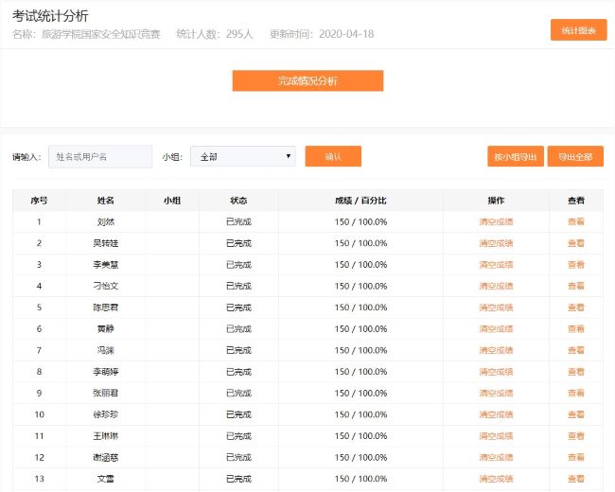Clear score for row 1 刘然
The width and height of the screenshot is (615, 492).
[496, 221]
